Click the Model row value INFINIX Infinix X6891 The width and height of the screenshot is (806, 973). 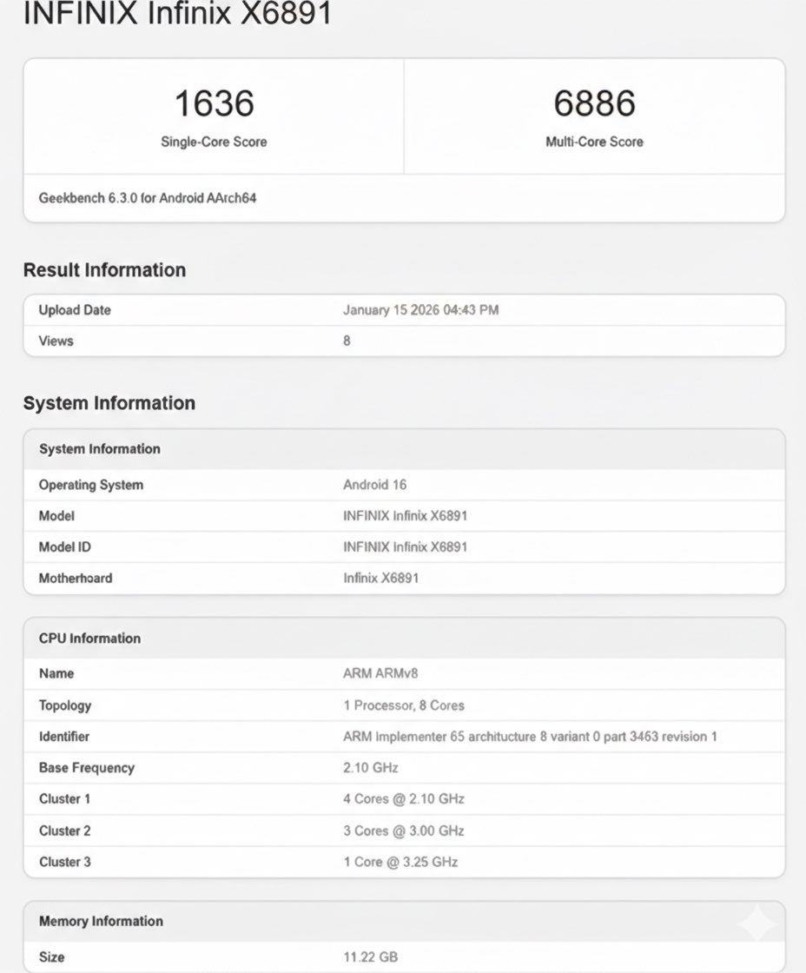(x=405, y=516)
